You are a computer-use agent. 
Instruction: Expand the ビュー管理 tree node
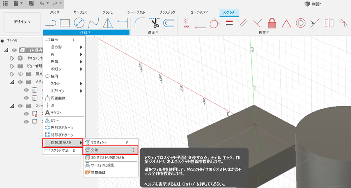[x=12, y=66]
